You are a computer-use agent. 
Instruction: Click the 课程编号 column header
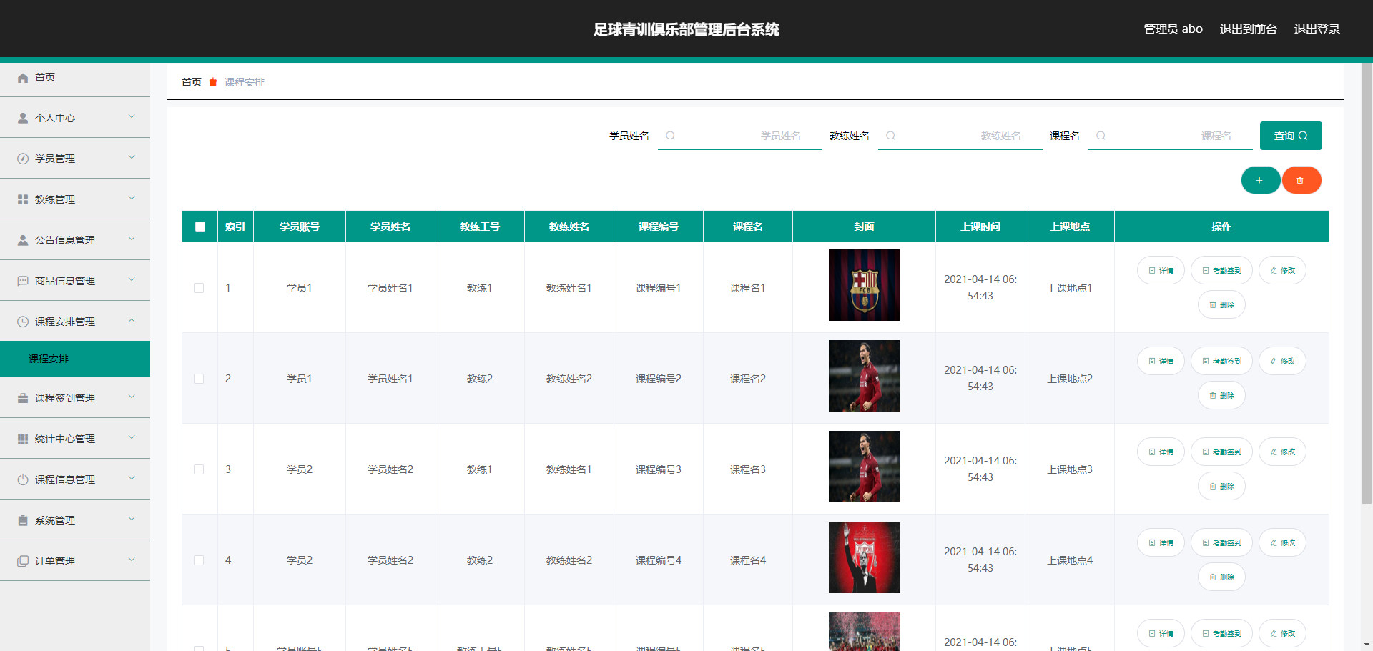pos(659,227)
